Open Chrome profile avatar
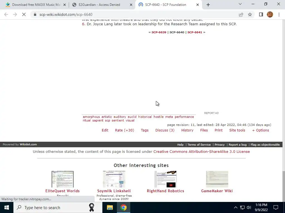The width and height of the screenshot is (285, 213). 270,14
